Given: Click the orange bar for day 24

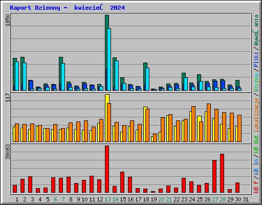Looking at the screenshot, I should 193,124.
